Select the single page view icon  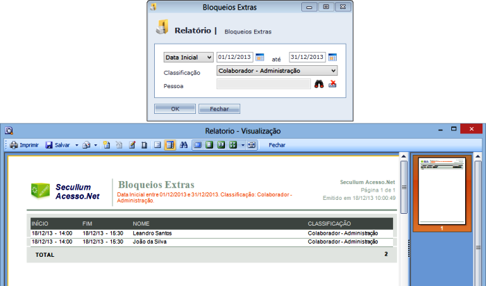(x=210, y=145)
